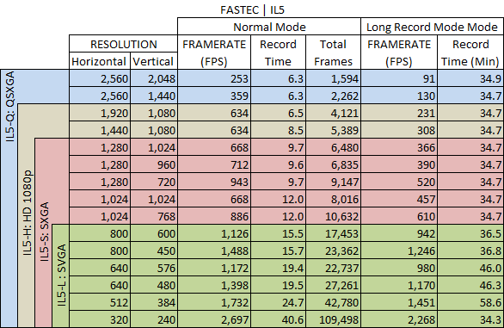Screen dimensions: 504x328
Task: Select the Normal Mode header cell
Action: pyautogui.click(x=269, y=27)
